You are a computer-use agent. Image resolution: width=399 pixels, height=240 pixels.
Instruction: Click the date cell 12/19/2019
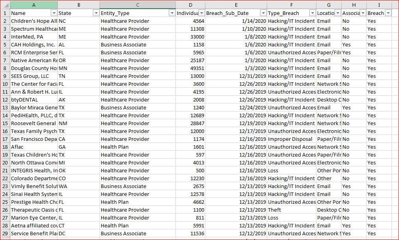coord(236,123)
